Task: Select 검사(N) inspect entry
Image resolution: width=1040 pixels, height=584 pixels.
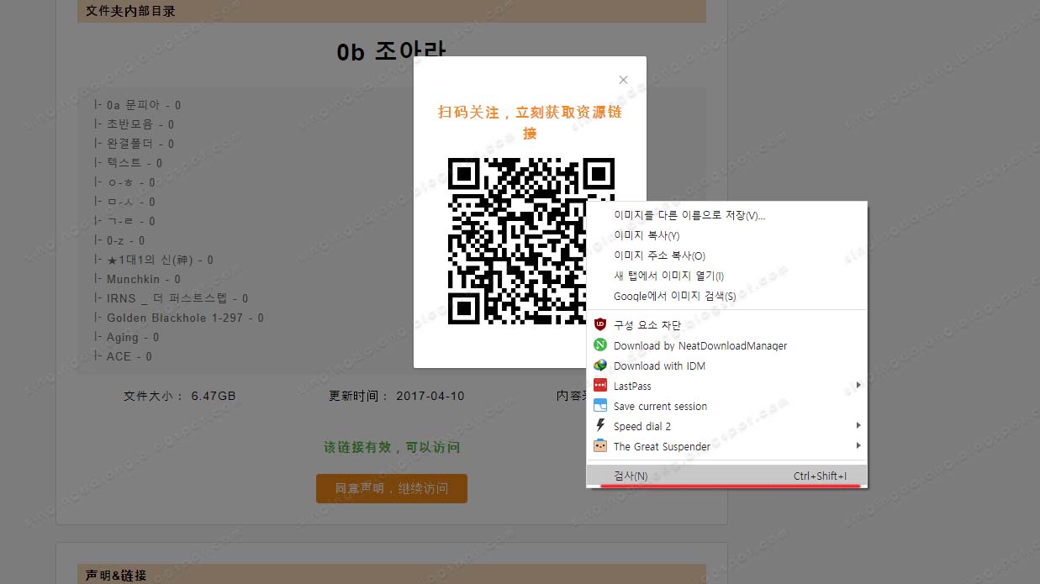Action: pos(726,476)
